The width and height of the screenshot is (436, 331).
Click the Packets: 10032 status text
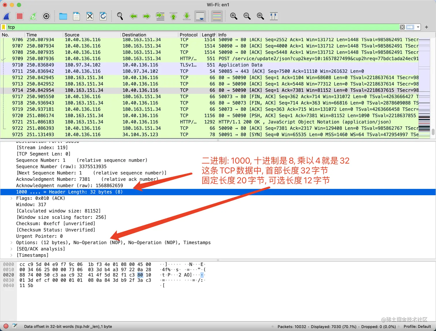(292, 326)
